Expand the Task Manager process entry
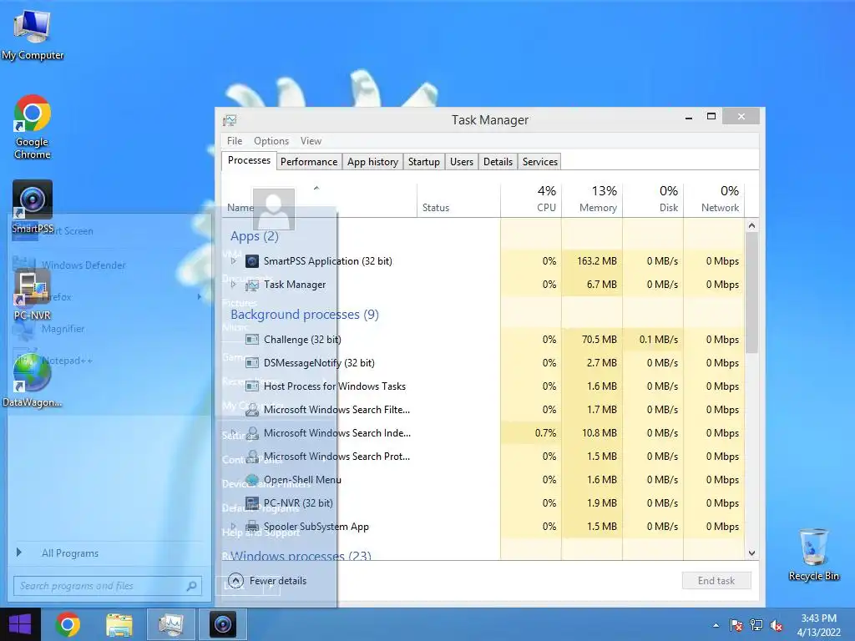 pyautogui.click(x=234, y=285)
